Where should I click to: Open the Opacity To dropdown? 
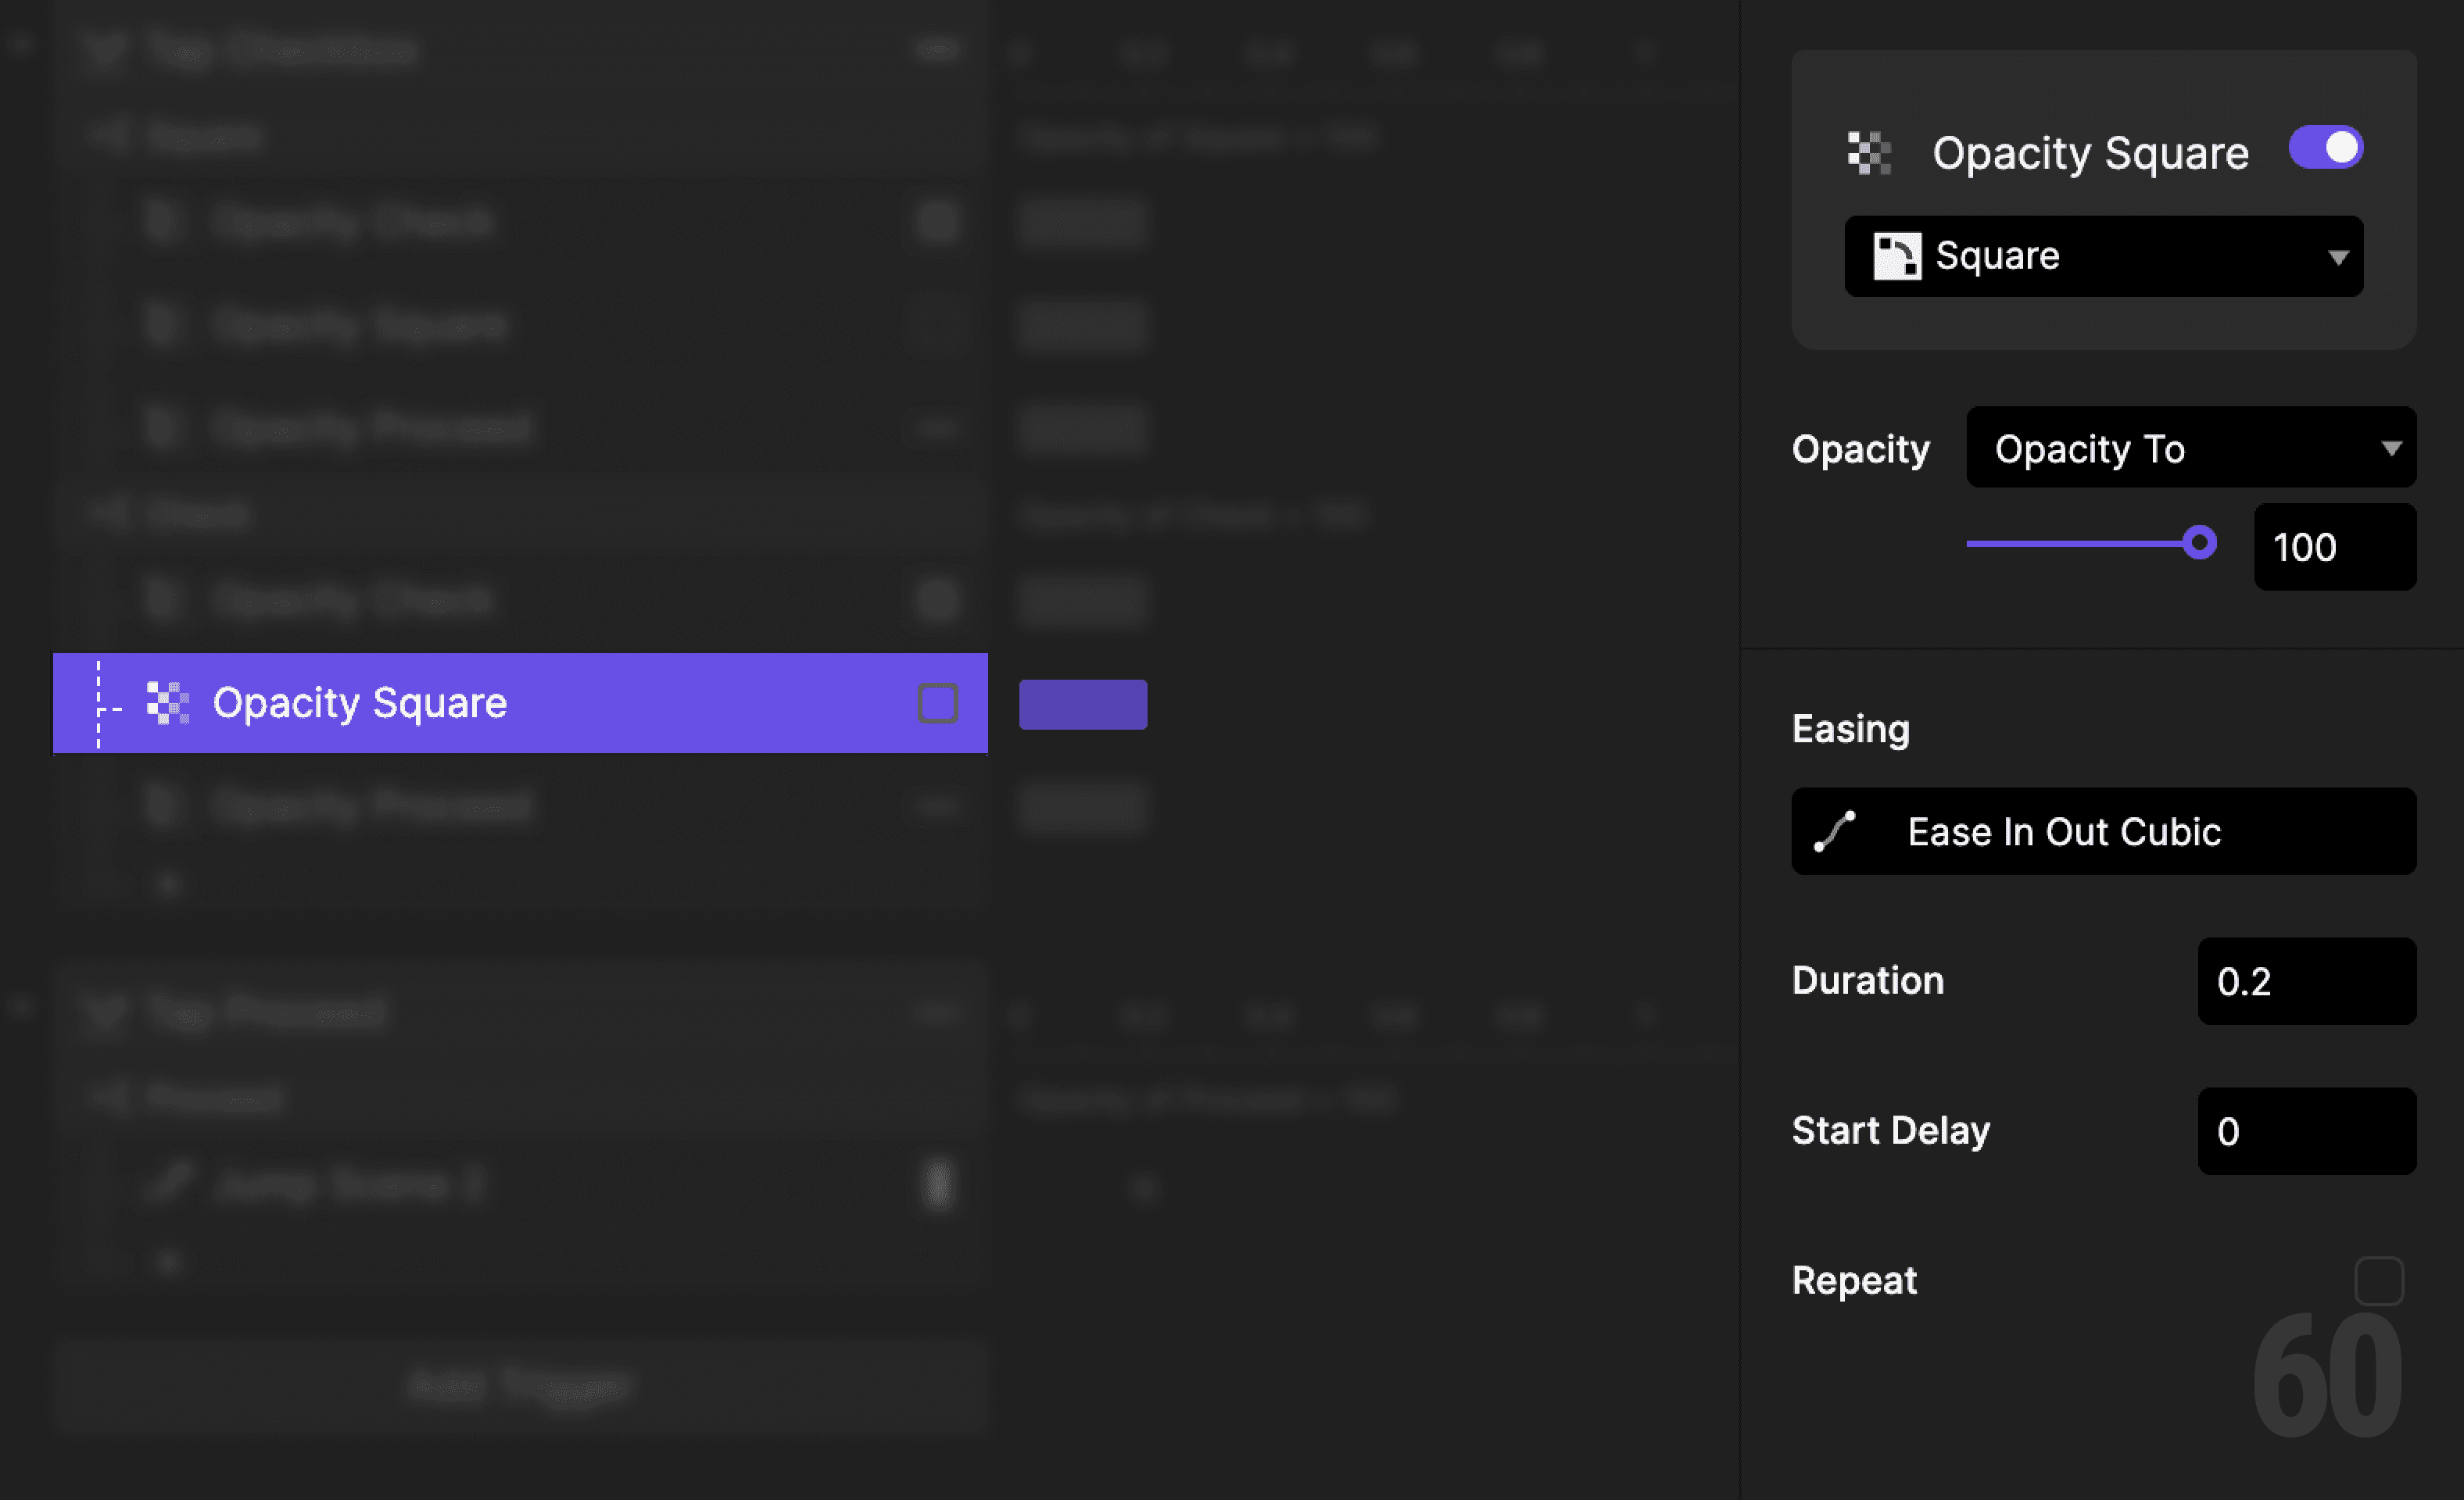pyautogui.click(x=2190, y=448)
